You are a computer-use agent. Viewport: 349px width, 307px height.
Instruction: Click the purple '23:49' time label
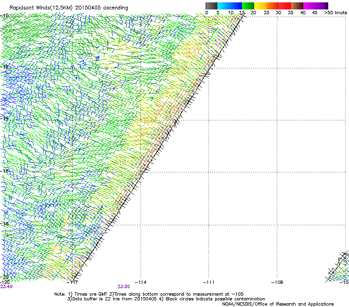pyautogui.click(x=6, y=287)
